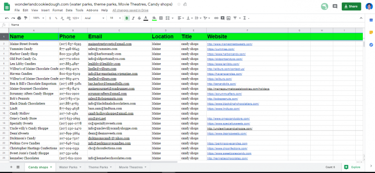375x173 pixels.
Task: Open comment history
Action: point(335,7)
